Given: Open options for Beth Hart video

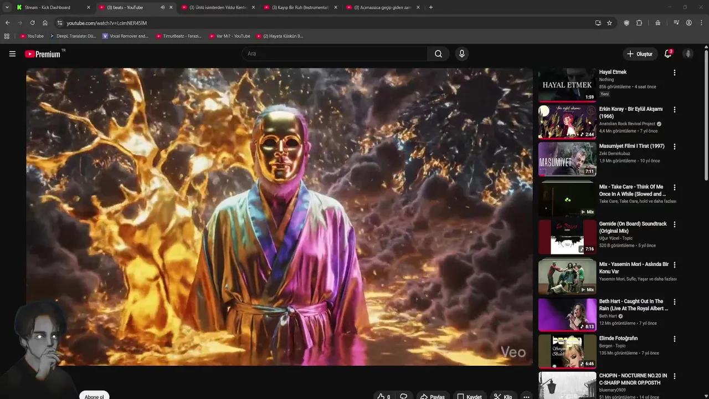Looking at the screenshot, I should 674,302.
